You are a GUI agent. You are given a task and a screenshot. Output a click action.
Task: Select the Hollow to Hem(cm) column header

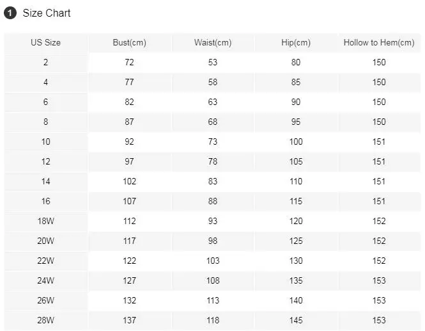tap(379, 43)
